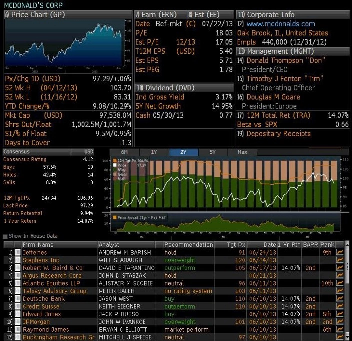Click analyst name KEITH SIEGNER
The width and height of the screenshot is (352, 341).
click(120, 306)
